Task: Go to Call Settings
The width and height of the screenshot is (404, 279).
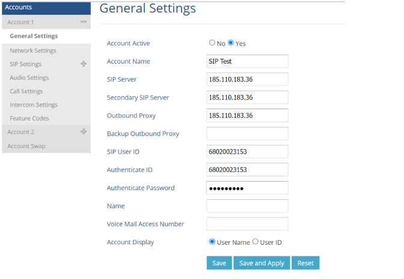Action: point(26,92)
